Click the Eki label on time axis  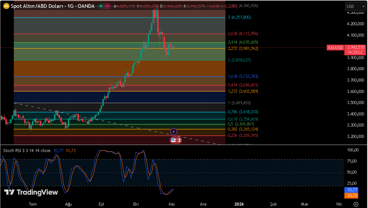point(136,204)
